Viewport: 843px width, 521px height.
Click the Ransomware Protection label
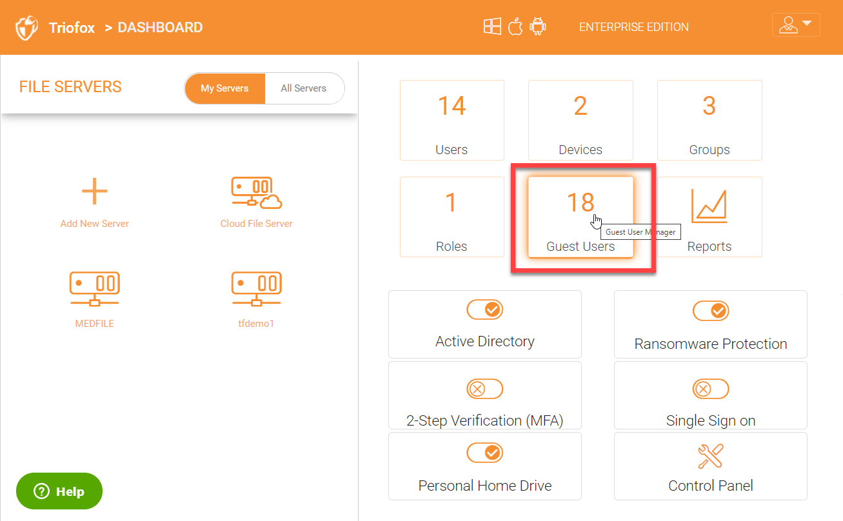(711, 344)
